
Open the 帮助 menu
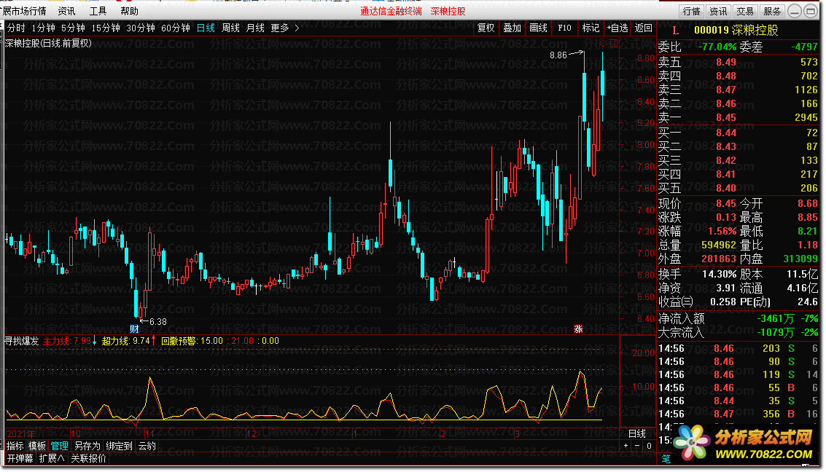[x=129, y=11]
